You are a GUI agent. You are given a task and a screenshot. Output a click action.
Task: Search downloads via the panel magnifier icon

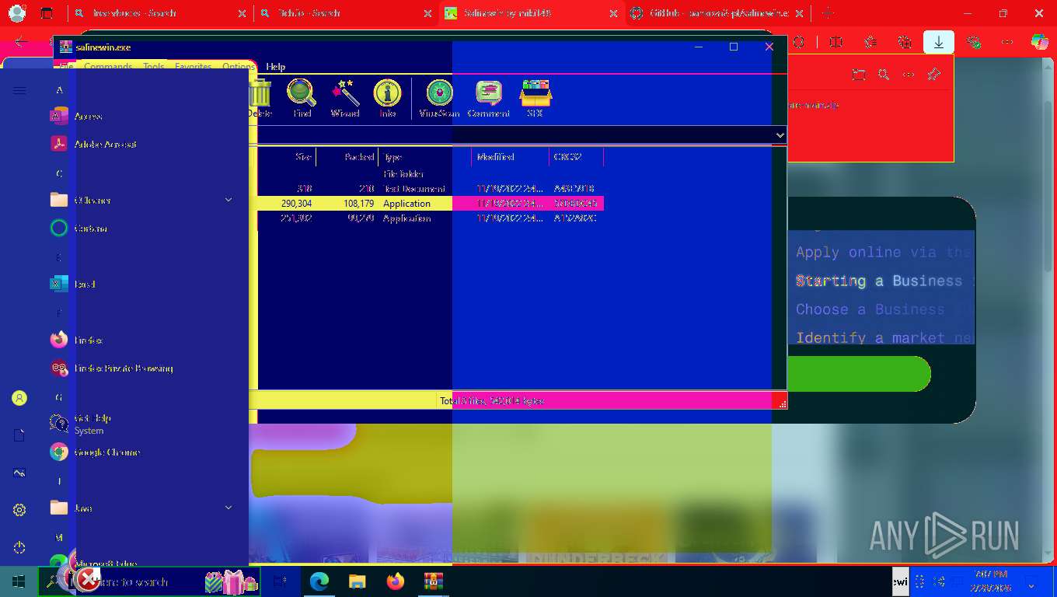click(884, 75)
